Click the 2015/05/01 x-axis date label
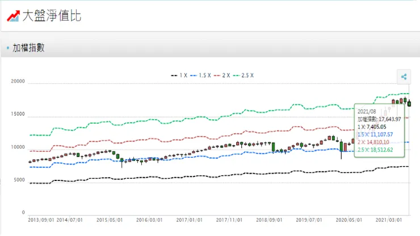Image resolution: width=420 pixels, height=236 pixels. 110,220
